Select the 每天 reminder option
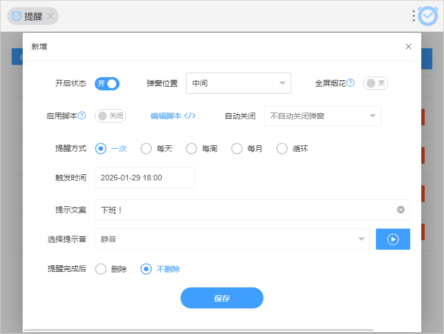The height and width of the screenshot is (334, 444). pos(146,149)
